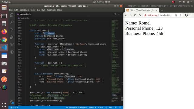
Task: Open the Edit menu
Action: coord(16,10)
